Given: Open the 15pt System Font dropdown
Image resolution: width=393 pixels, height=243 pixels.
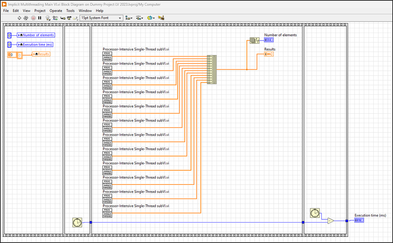Looking at the screenshot, I should 101,18.
